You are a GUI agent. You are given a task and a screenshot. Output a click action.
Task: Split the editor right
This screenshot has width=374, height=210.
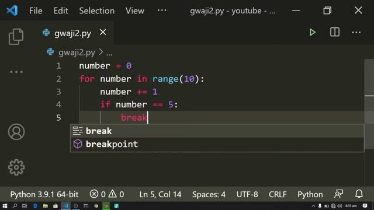[x=335, y=32]
